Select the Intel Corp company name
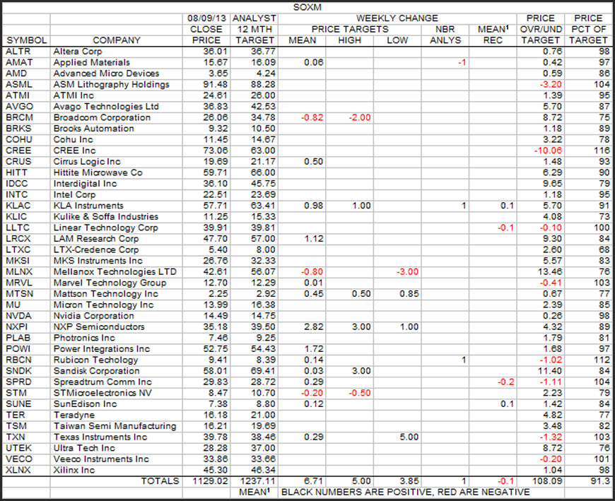Viewport: 615px width, 501px height. click(74, 194)
